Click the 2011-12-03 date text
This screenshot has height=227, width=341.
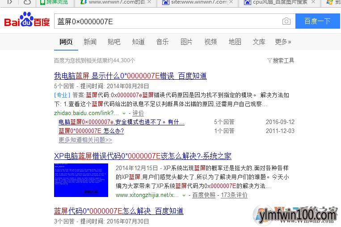click(280, 131)
